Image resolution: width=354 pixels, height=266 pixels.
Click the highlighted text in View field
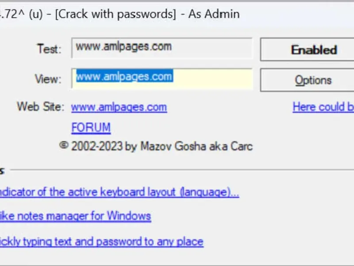(124, 77)
